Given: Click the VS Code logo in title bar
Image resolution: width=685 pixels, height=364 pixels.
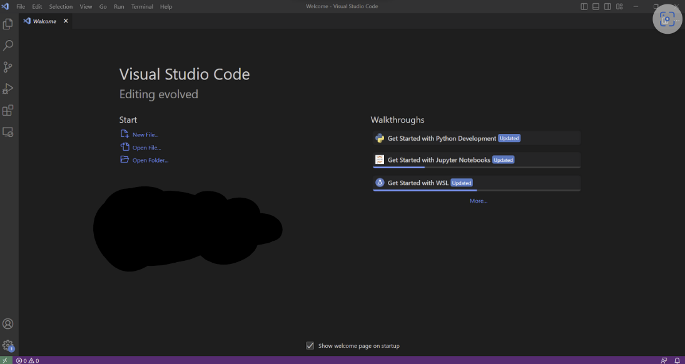Looking at the screenshot, I should click(x=5, y=6).
